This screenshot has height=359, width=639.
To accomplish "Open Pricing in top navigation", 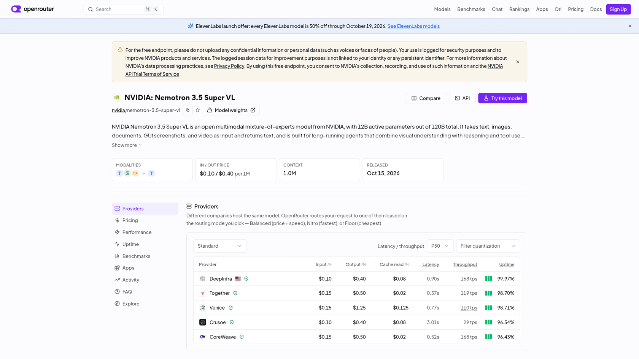I will coord(575,9).
